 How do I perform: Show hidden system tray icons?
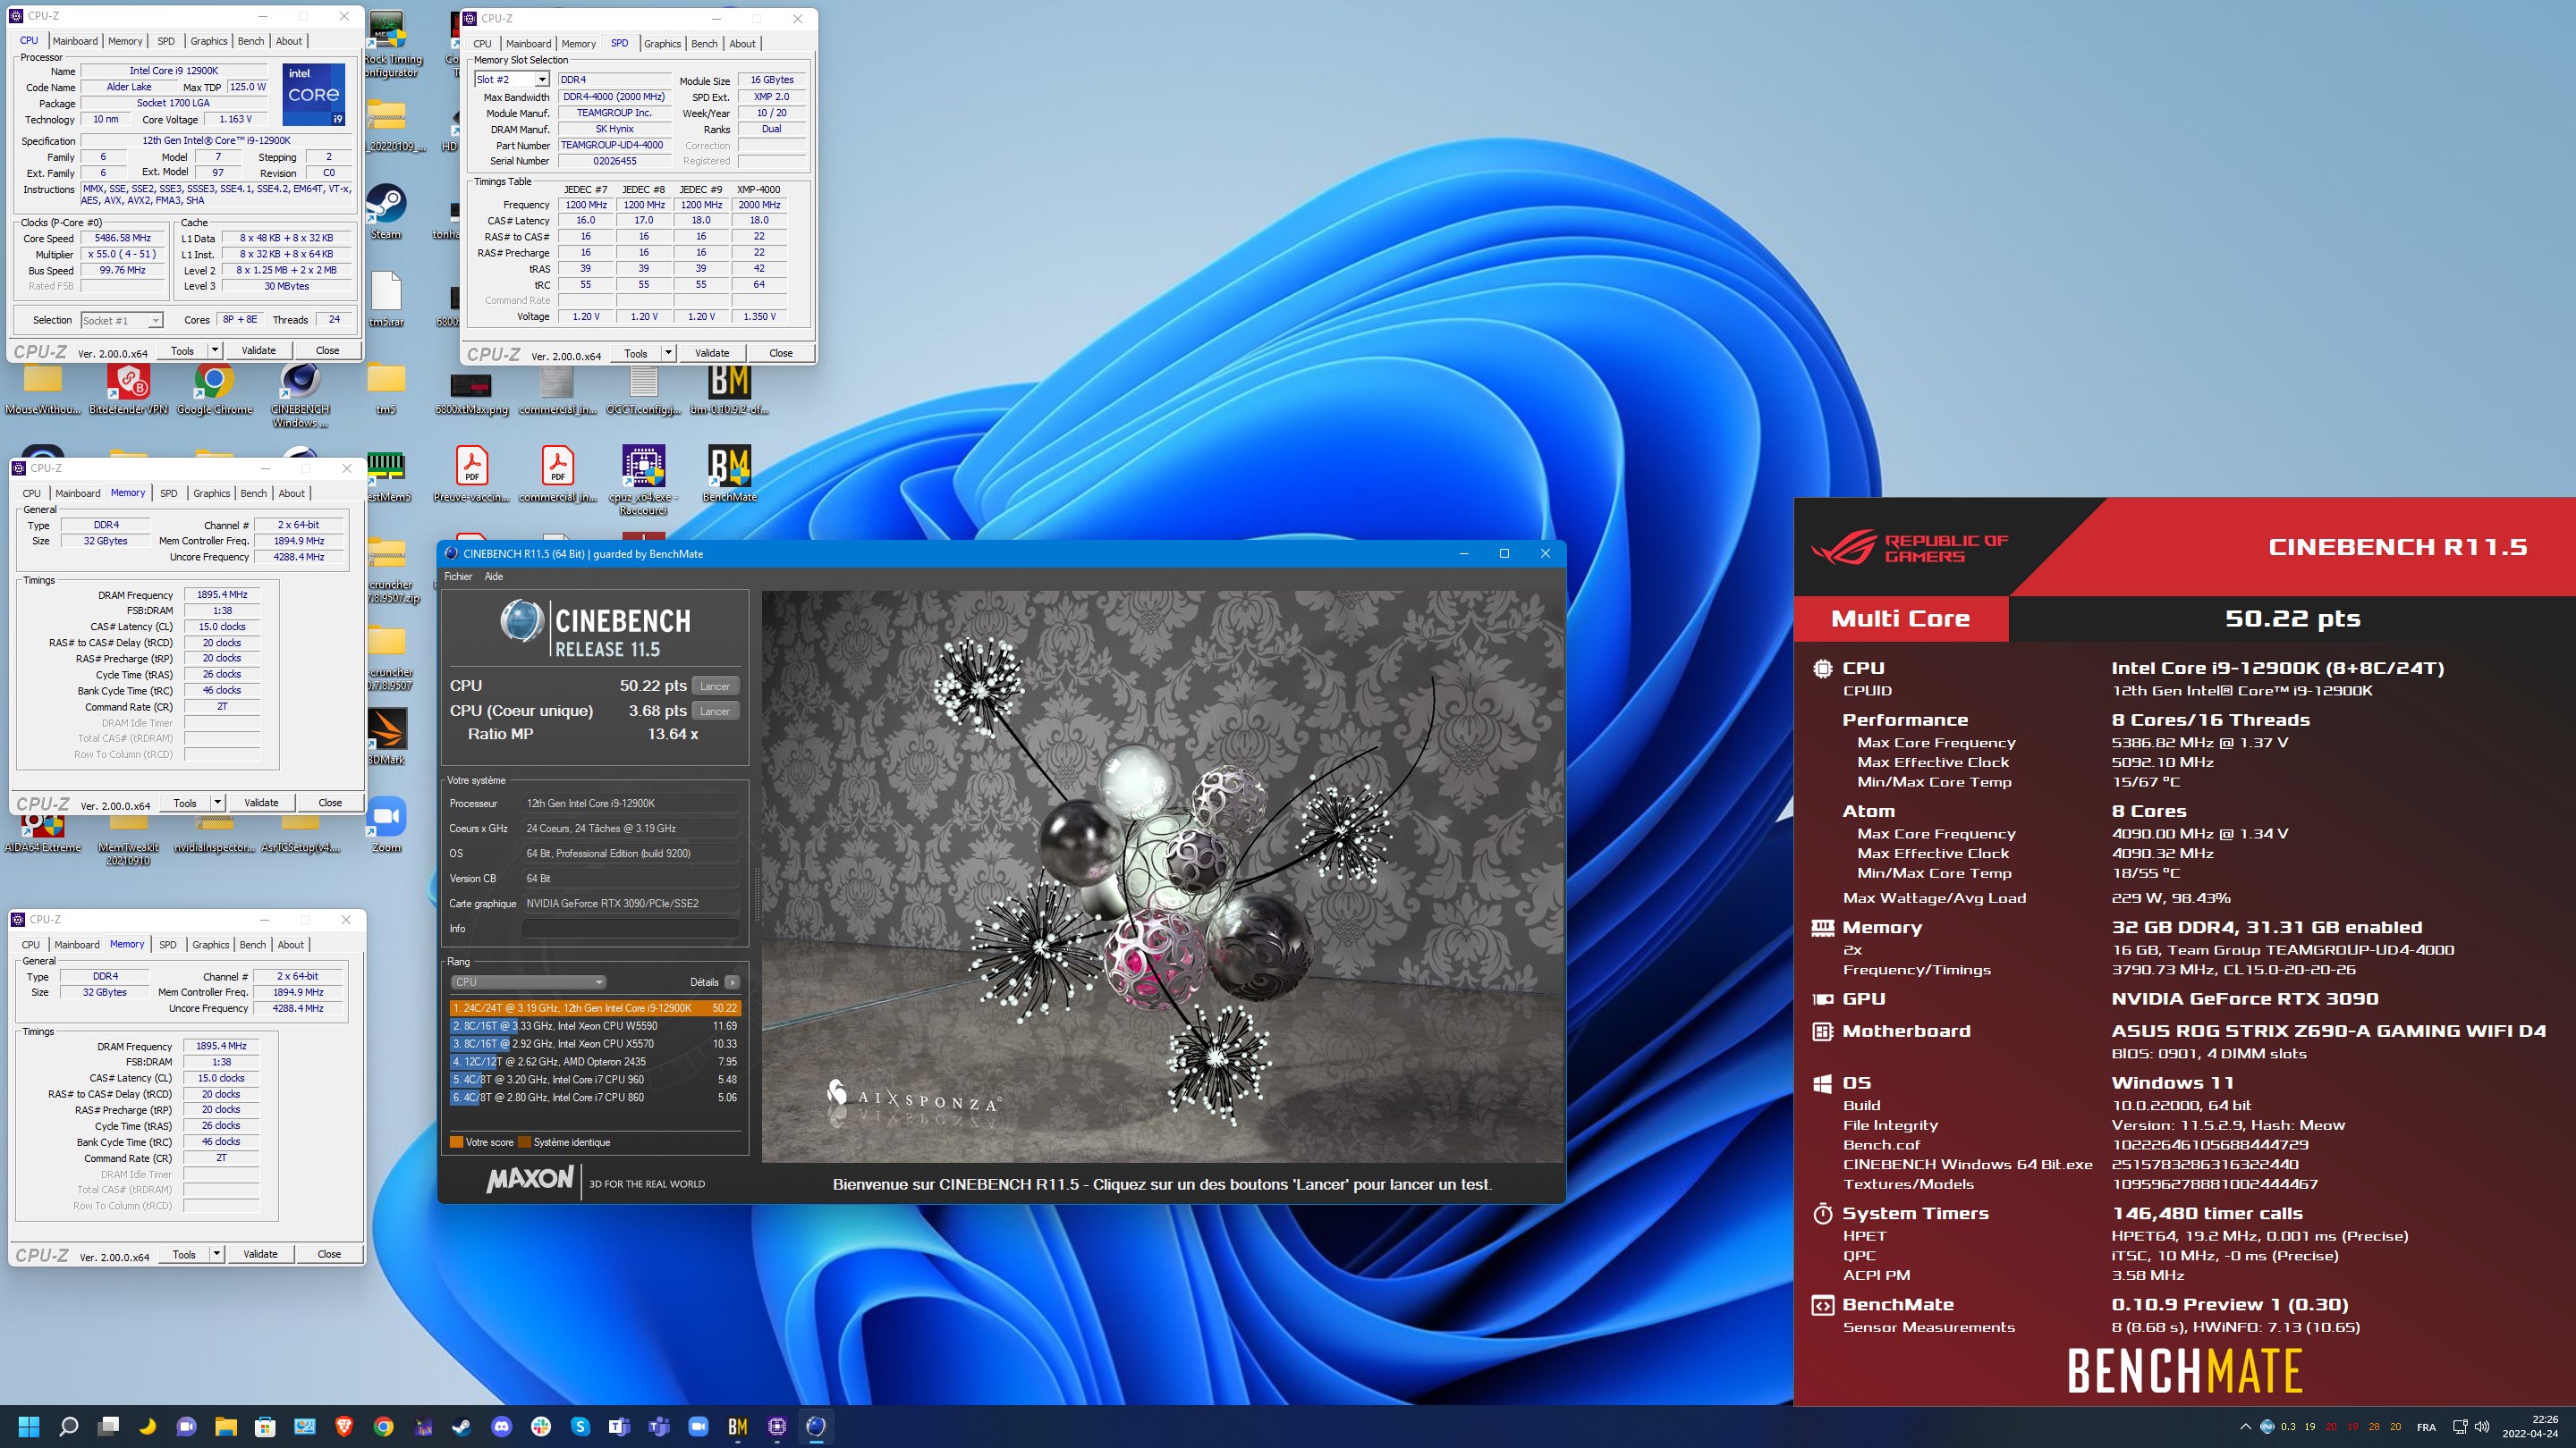pos(2245,1427)
